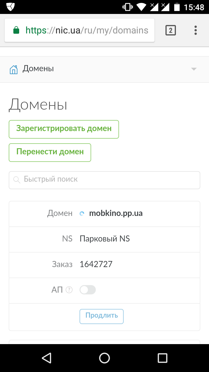The width and height of the screenshot is (209, 372).
Task: Tap the loading status icon beside mobkino.pp.ua
Action: pyautogui.click(x=82, y=214)
